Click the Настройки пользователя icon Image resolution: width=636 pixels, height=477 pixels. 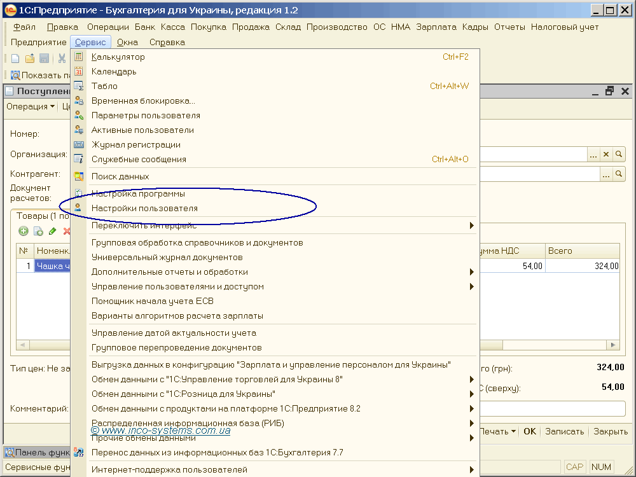78,208
